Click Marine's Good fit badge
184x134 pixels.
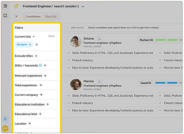coord(146,83)
